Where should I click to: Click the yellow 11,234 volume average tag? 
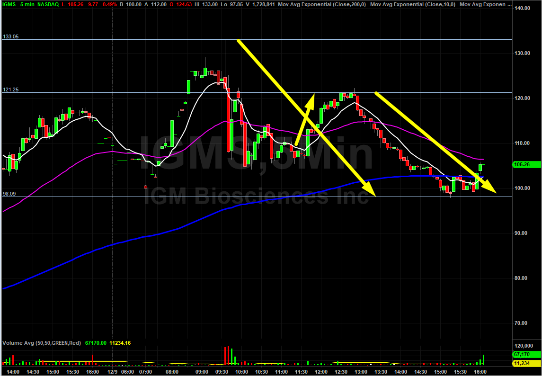[524, 363]
